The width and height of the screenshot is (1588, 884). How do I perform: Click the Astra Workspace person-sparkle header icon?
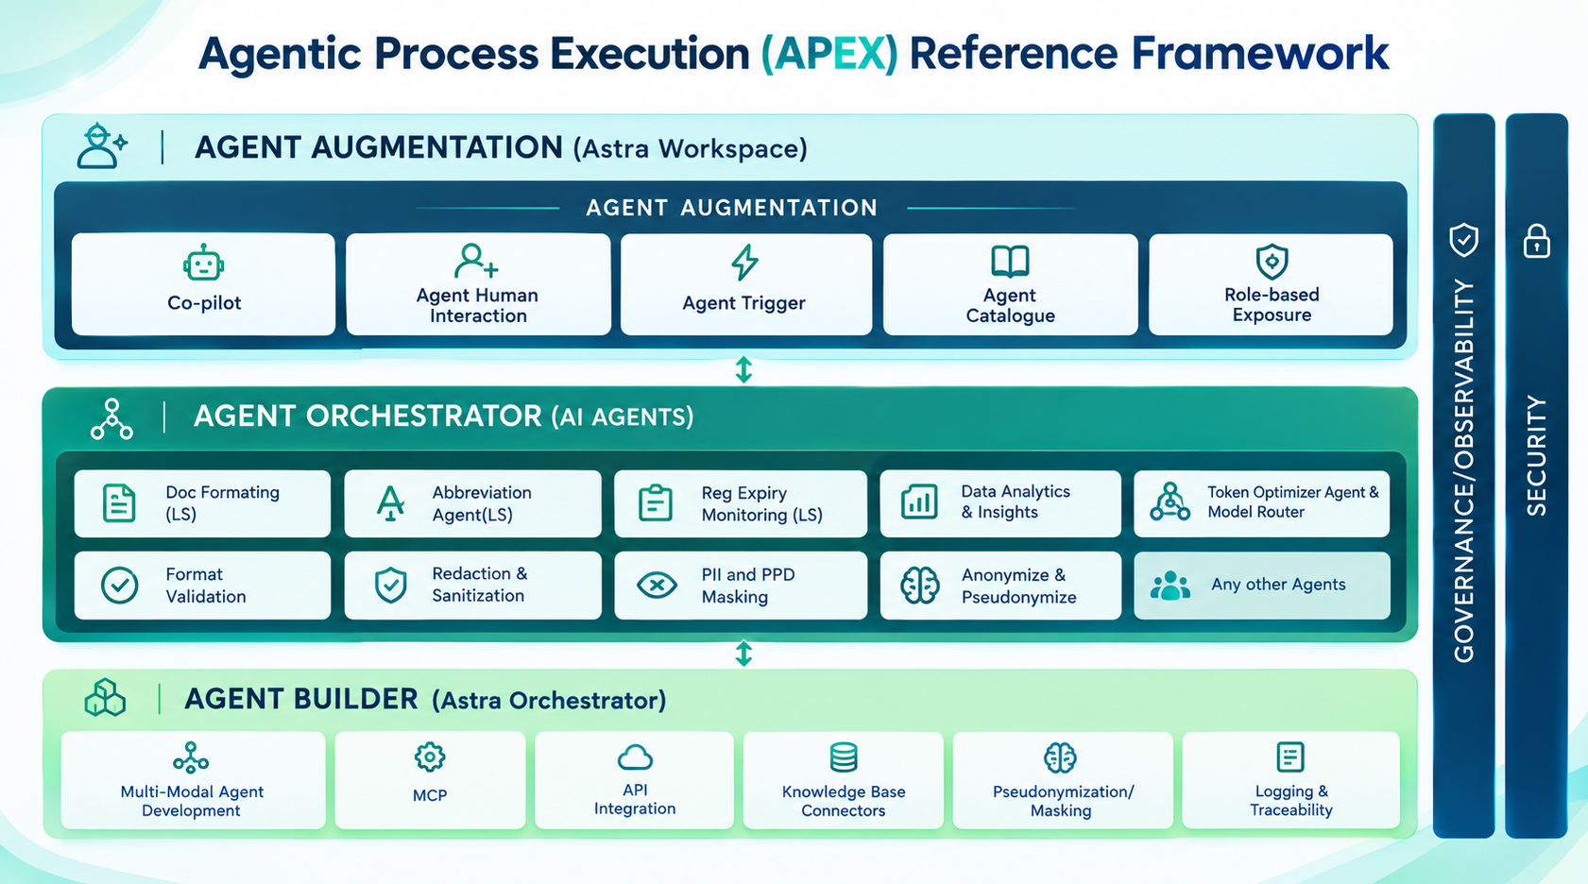102,146
